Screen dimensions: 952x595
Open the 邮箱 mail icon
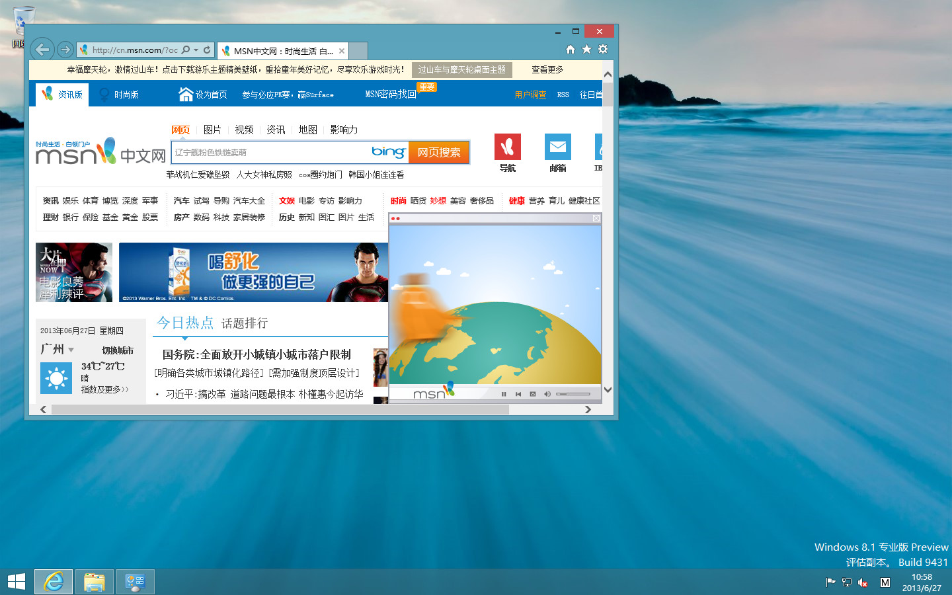557,147
